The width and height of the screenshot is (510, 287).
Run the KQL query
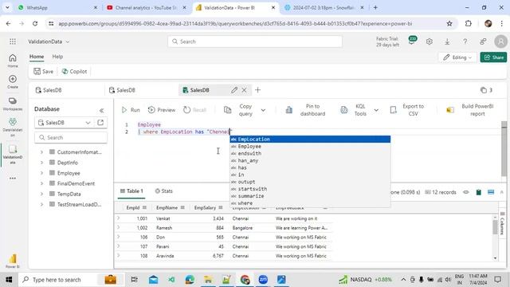(131, 110)
